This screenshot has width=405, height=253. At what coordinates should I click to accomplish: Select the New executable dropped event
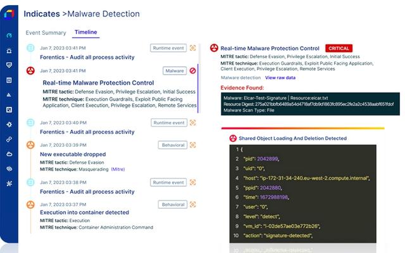pyautogui.click(x=72, y=154)
